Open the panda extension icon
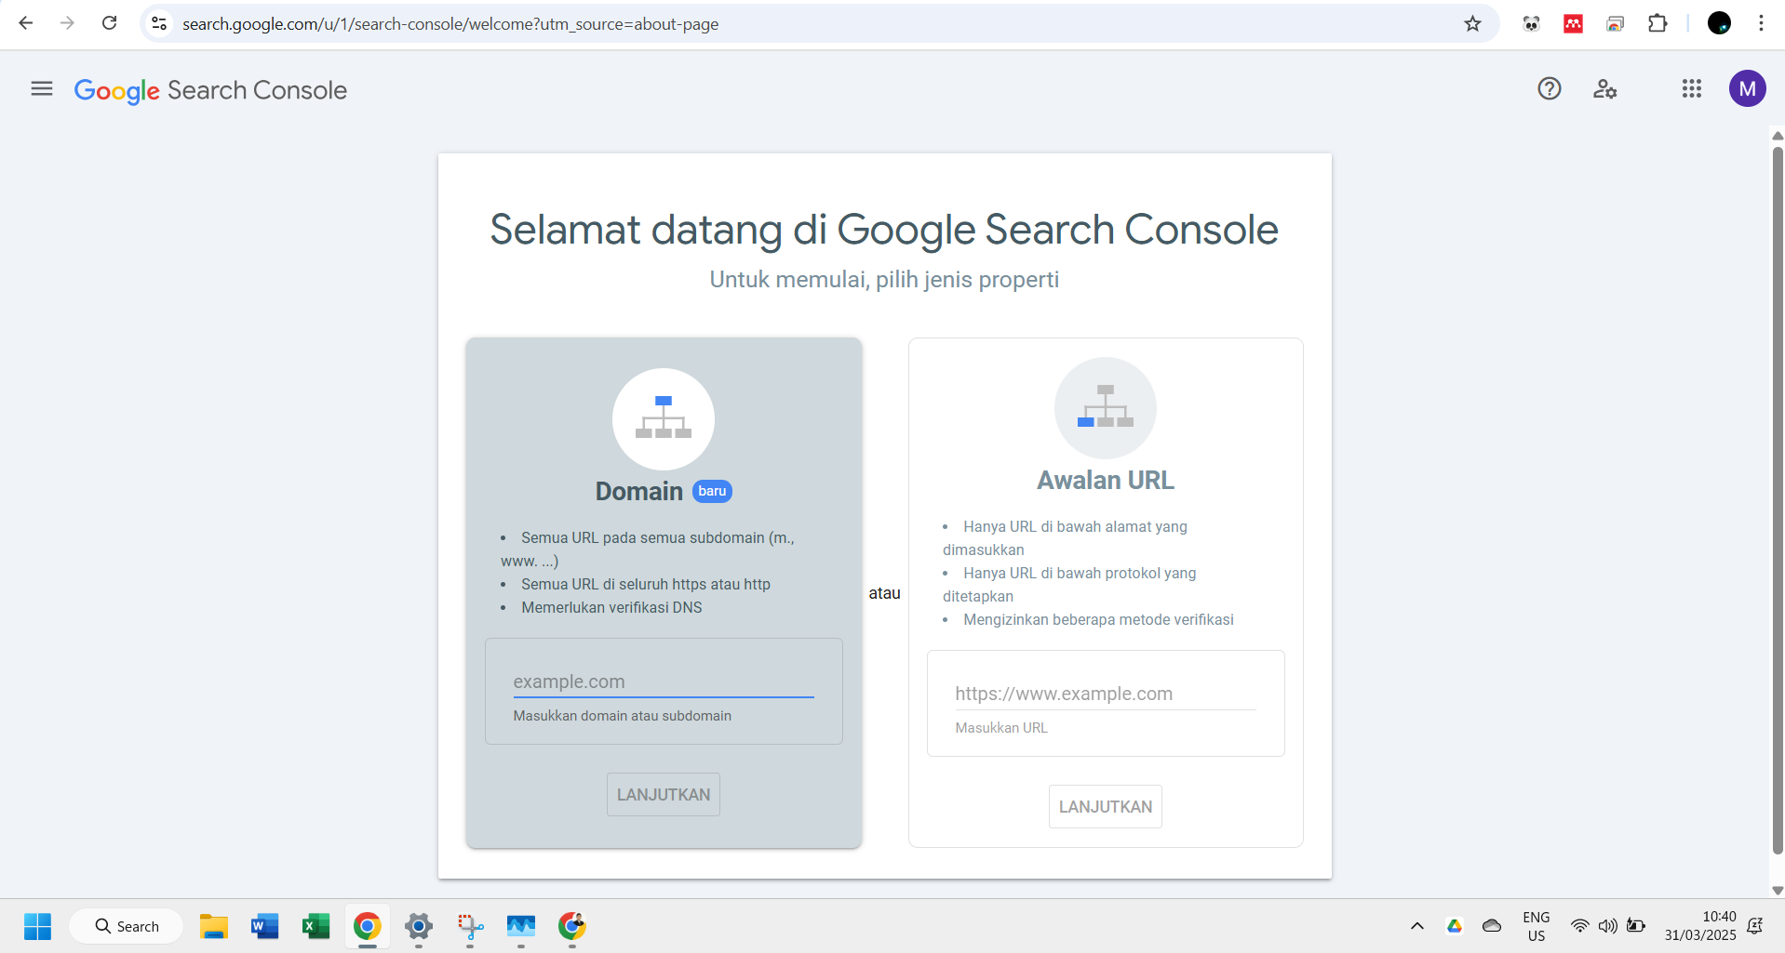The image size is (1785, 953). [1531, 23]
